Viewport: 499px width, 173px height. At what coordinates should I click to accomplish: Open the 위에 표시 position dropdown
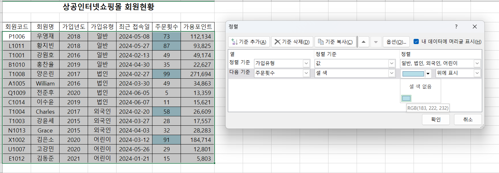point(477,73)
